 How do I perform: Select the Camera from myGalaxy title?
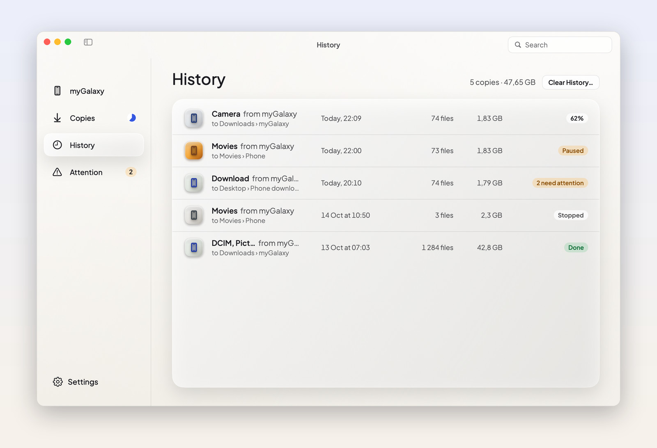tap(254, 114)
